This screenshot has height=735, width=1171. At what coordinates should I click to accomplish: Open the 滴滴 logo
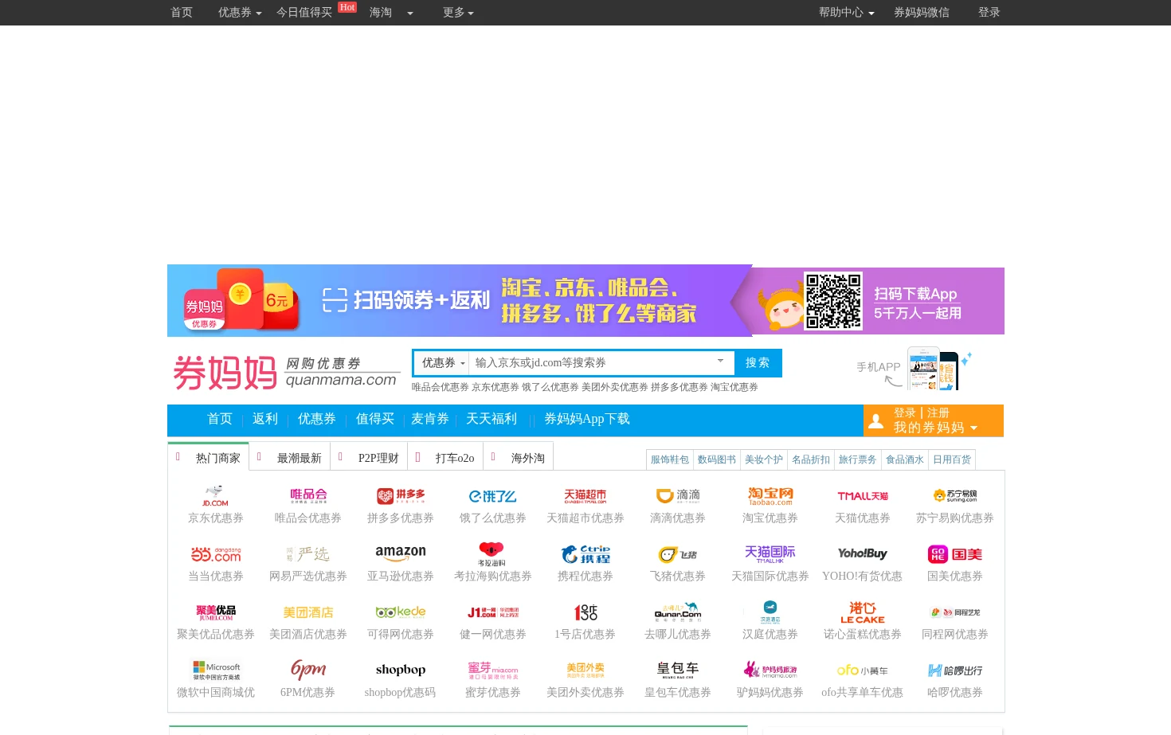677,495
